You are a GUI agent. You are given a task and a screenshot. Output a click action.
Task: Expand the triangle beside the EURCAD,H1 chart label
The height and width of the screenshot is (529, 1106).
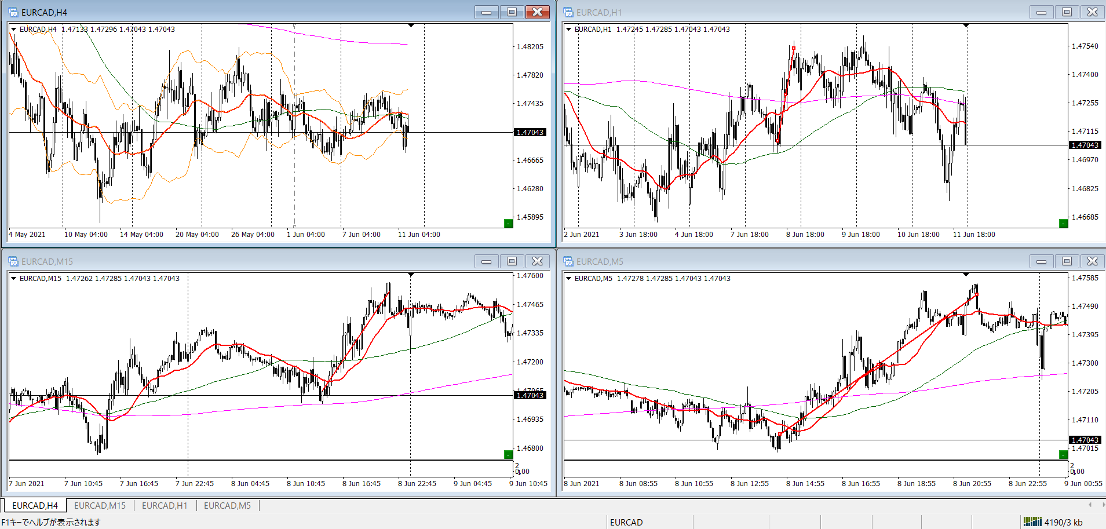(x=569, y=30)
